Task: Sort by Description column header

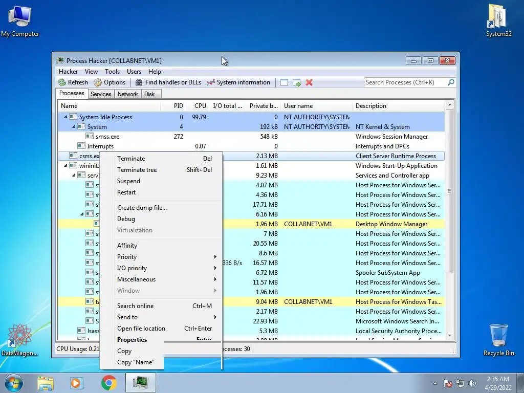Action: point(398,105)
